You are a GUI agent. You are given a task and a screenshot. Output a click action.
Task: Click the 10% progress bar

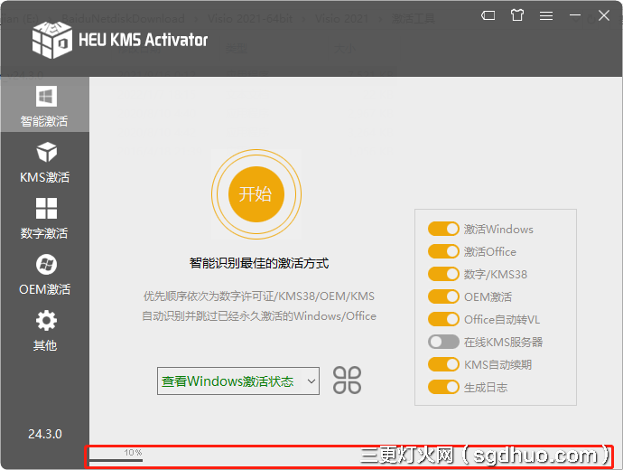[116, 460]
